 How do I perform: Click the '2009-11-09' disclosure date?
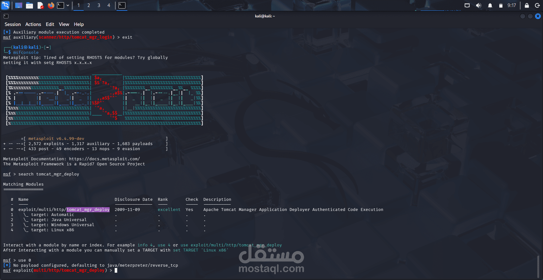[x=127, y=210]
